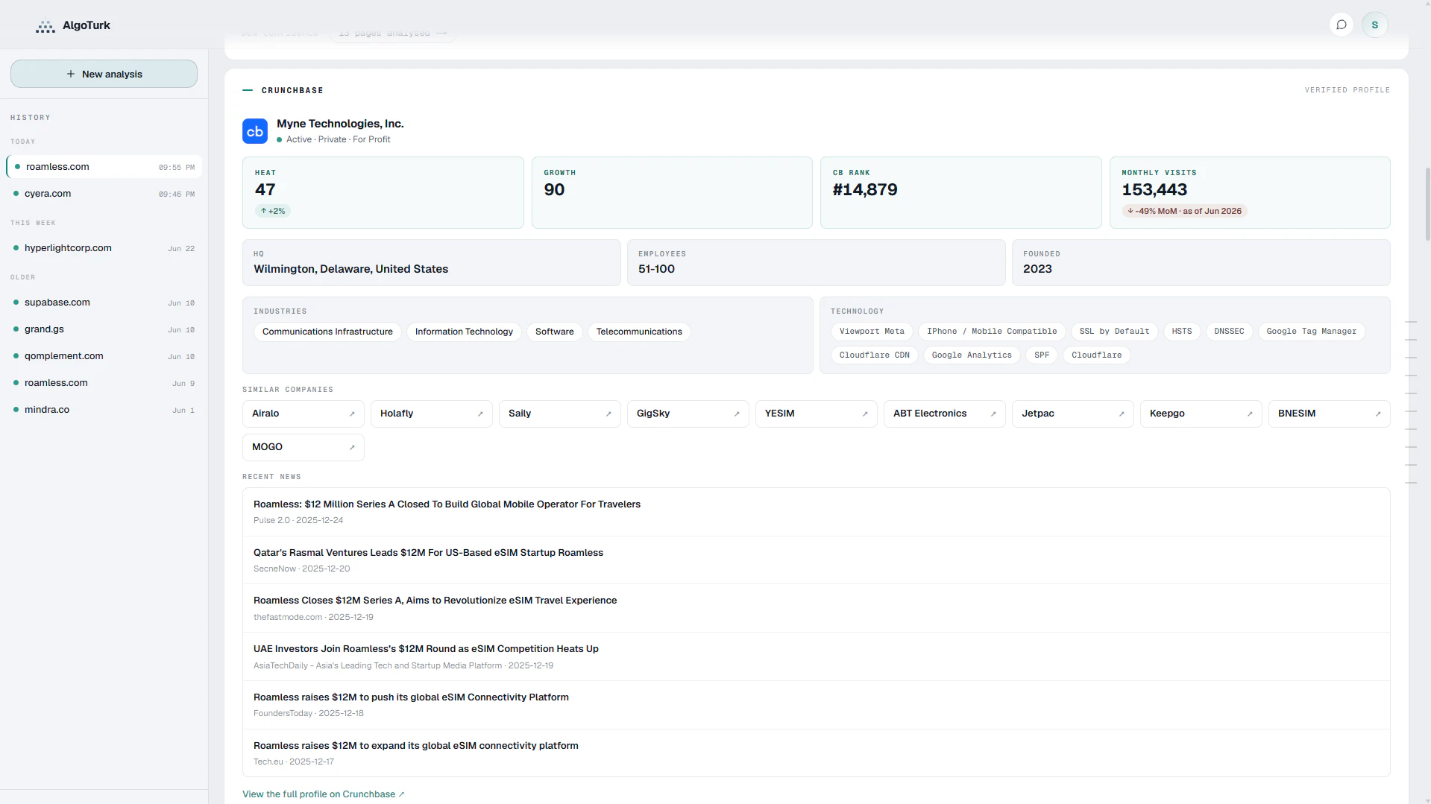Open the GigSky similar company card

click(688, 414)
